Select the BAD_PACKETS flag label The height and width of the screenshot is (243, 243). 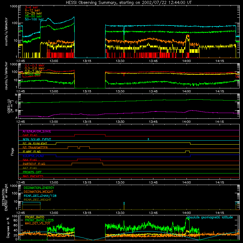(33, 176)
